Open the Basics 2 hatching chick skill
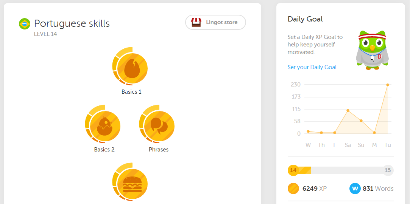Viewport: 410px width, 204px height. (103, 124)
